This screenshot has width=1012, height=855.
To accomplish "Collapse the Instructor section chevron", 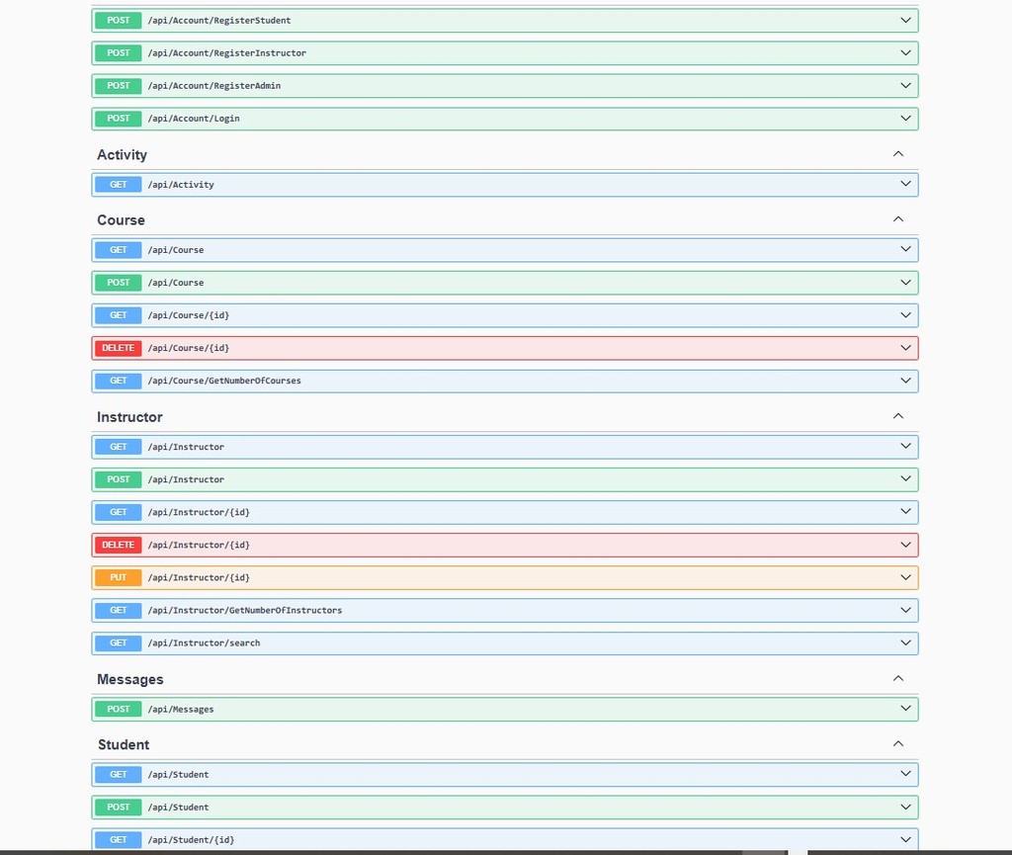I will (898, 417).
